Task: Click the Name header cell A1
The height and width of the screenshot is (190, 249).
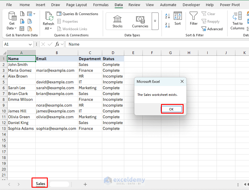Action: 21,59
